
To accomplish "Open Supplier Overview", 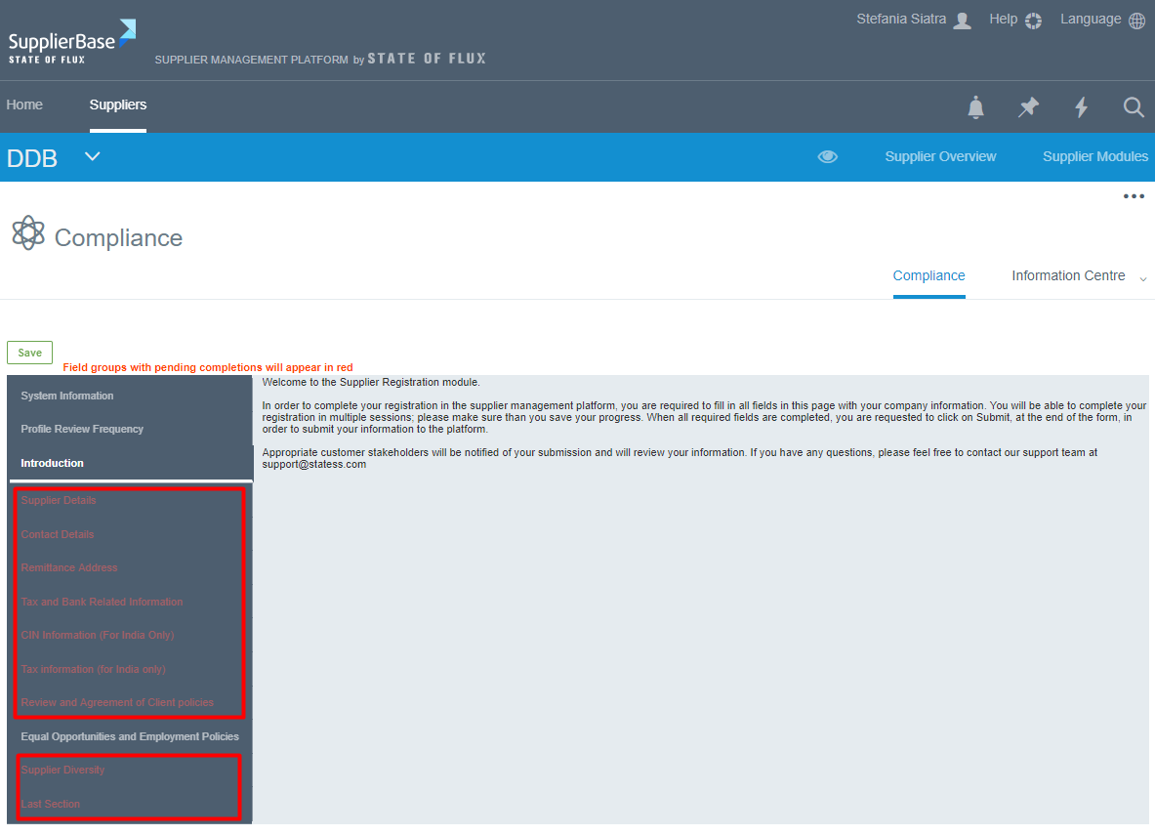I will tap(939, 156).
